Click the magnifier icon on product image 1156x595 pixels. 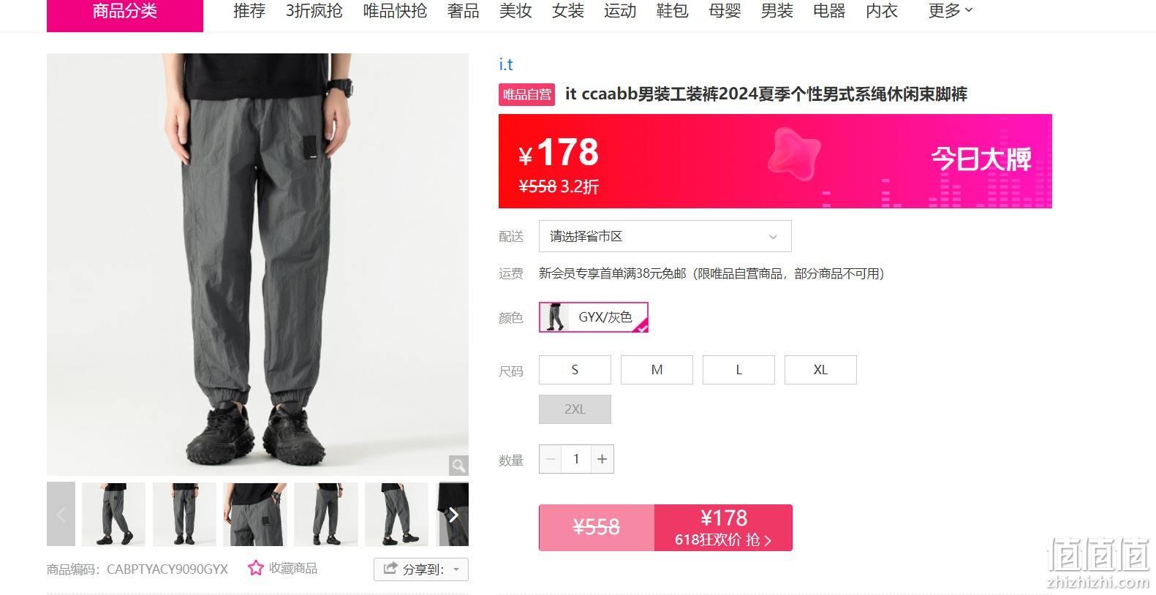click(x=458, y=465)
